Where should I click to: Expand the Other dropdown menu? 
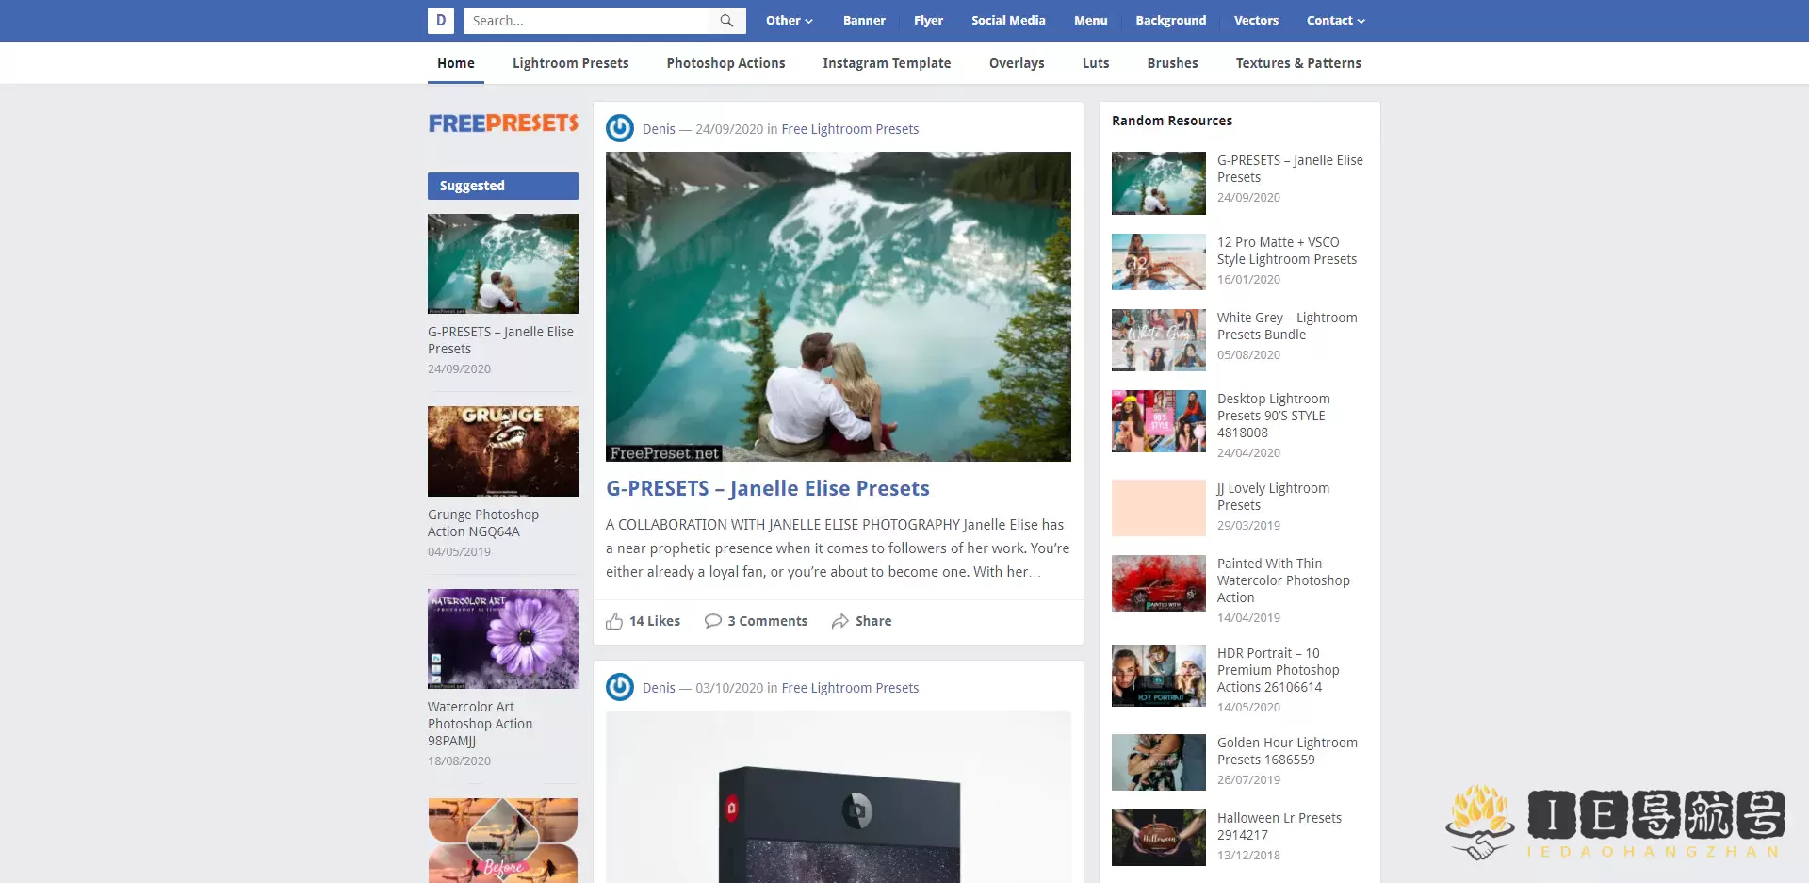point(789,21)
